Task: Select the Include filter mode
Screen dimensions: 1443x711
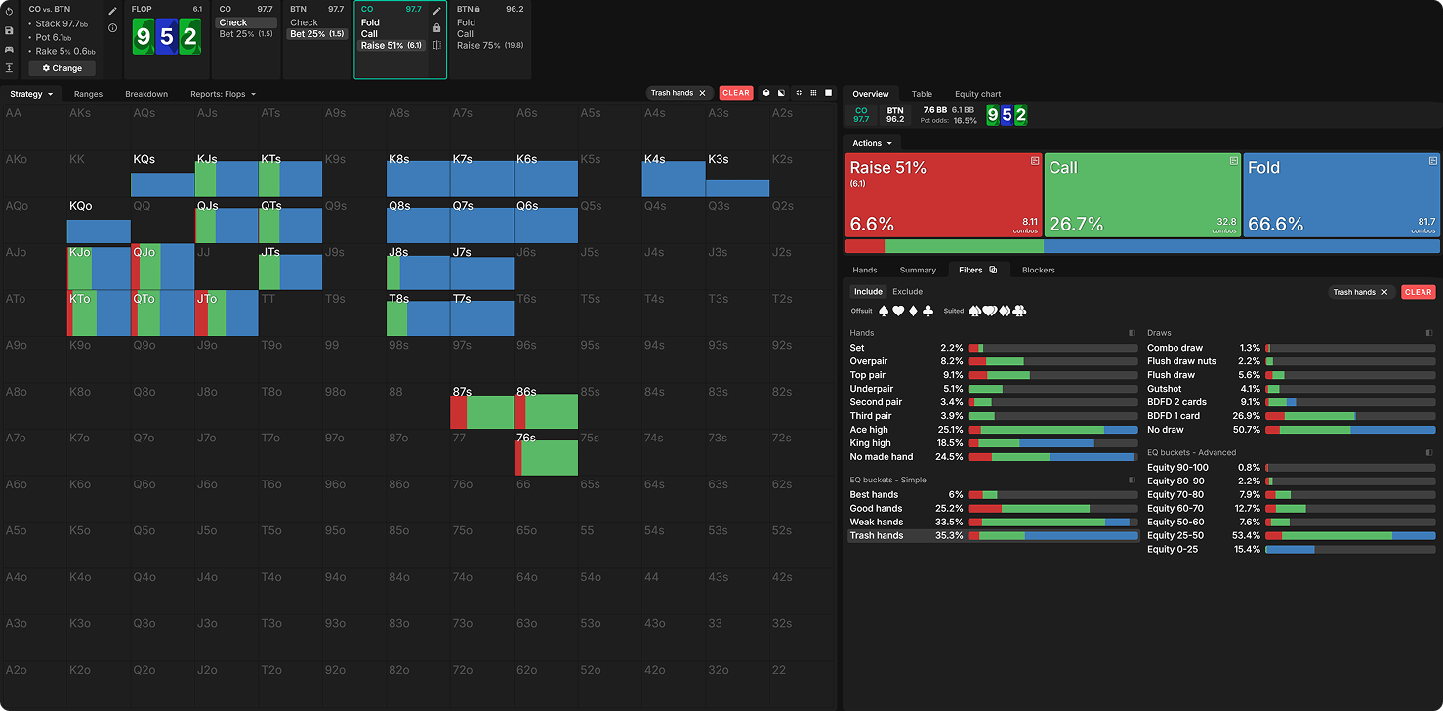Action: point(867,291)
